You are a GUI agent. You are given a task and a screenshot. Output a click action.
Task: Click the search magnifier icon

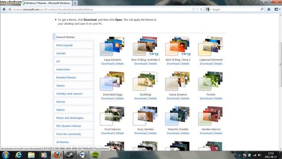(x=262, y=9)
